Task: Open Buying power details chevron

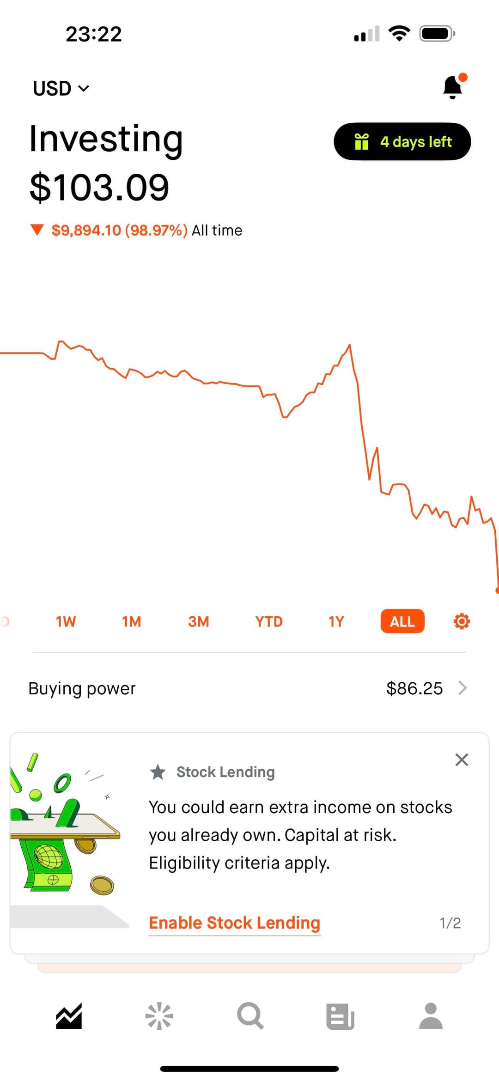Action: click(462, 688)
